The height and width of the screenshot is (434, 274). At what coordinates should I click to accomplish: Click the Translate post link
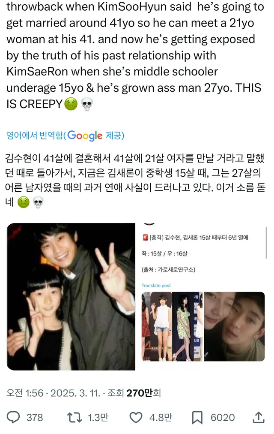coord(156,285)
